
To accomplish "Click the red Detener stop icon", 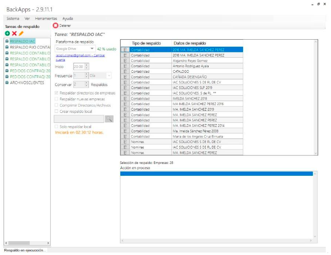I will point(56,26).
